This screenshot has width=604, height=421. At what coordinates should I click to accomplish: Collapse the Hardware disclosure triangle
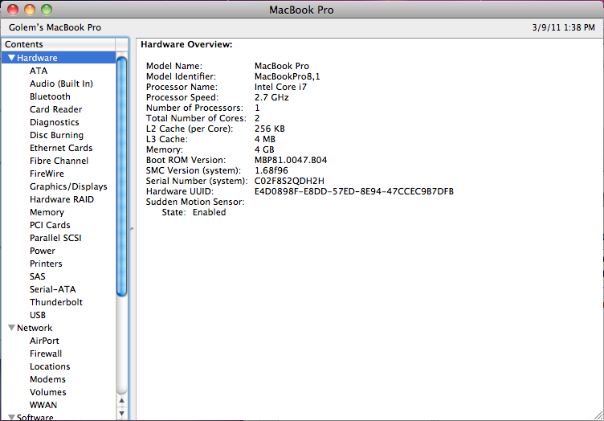[11, 58]
